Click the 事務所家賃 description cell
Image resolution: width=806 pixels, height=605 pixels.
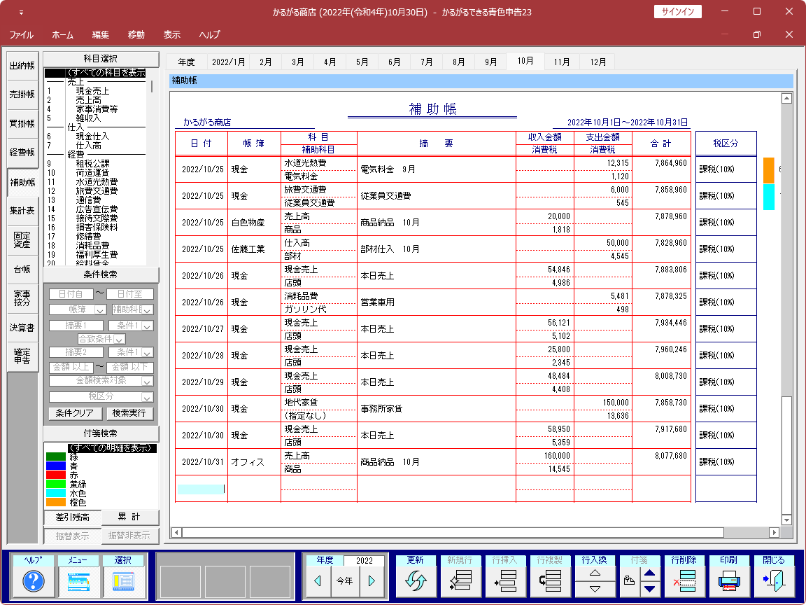point(437,409)
